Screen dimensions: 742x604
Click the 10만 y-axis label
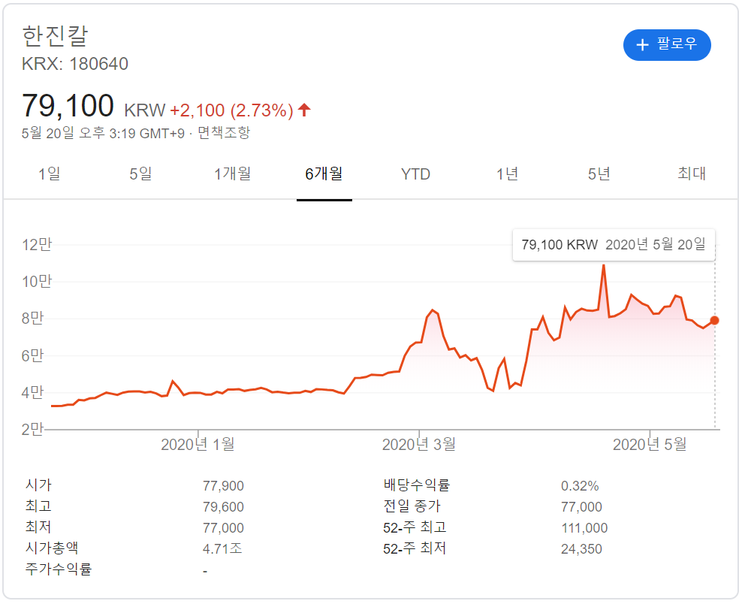[37, 282]
